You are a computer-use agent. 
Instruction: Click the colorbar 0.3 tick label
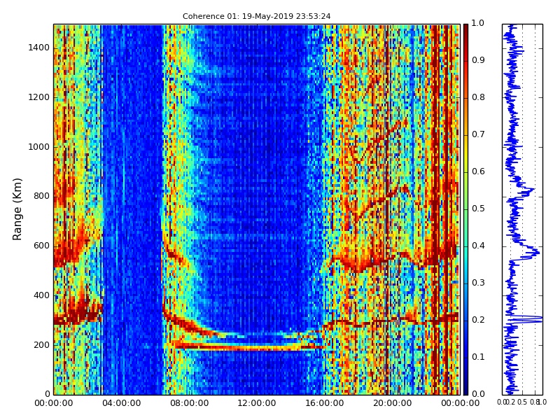[478, 283]
